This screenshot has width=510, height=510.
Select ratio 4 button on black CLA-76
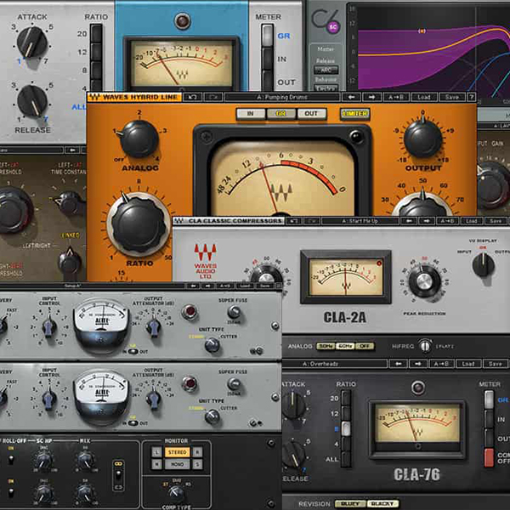[346, 444]
